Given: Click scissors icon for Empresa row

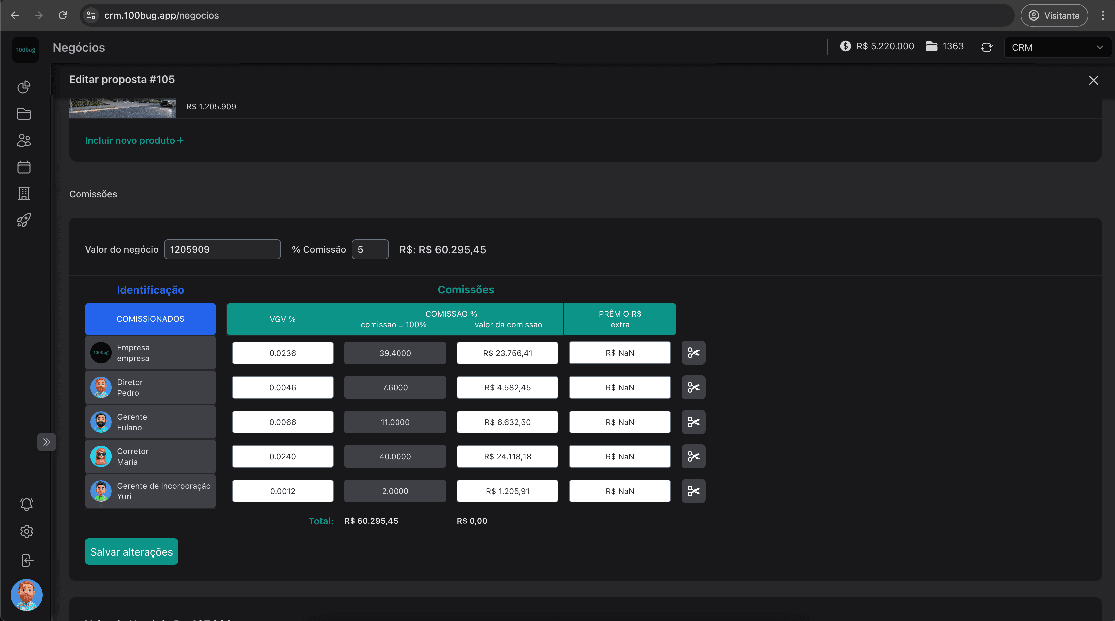Looking at the screenshot, I should tap(694, 353).
